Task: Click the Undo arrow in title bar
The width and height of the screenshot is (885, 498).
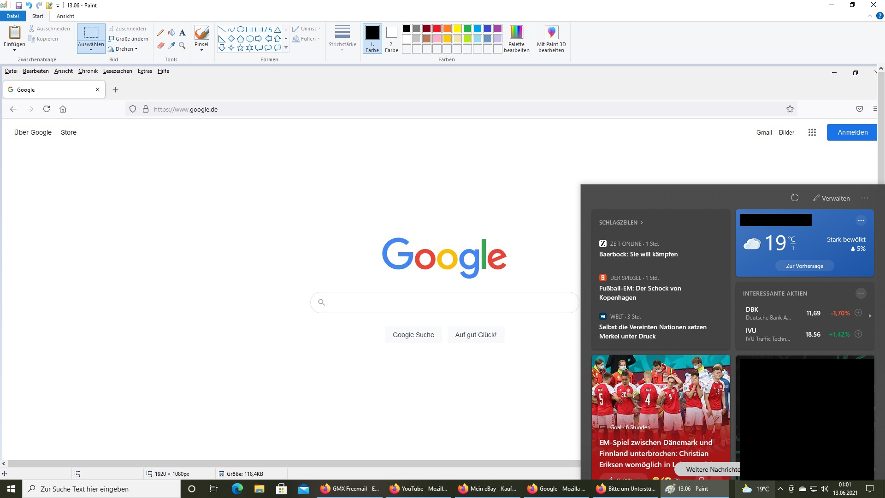Action: [x=29, y=6]
